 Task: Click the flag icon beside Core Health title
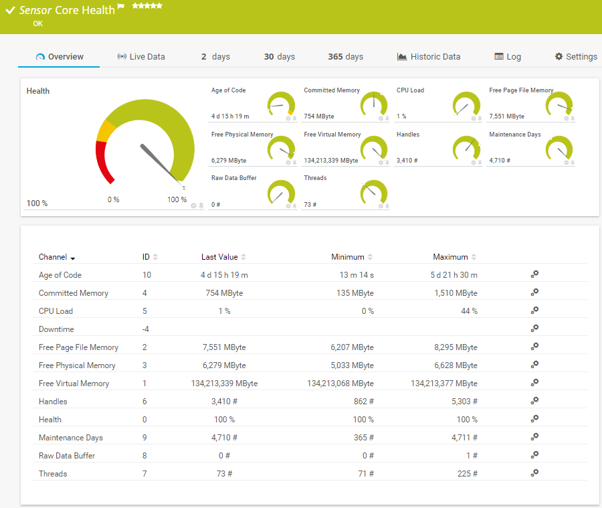(120, 7)
